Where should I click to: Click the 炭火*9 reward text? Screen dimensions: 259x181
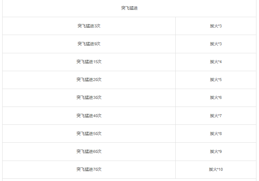click(x=216, y=151)
